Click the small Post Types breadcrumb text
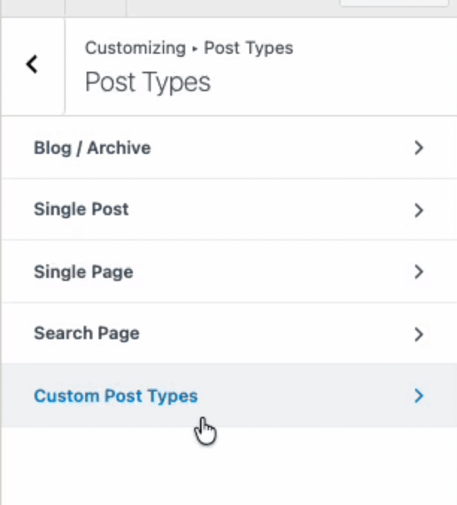Screen dimensions: 457x505 tap(248, 48)
